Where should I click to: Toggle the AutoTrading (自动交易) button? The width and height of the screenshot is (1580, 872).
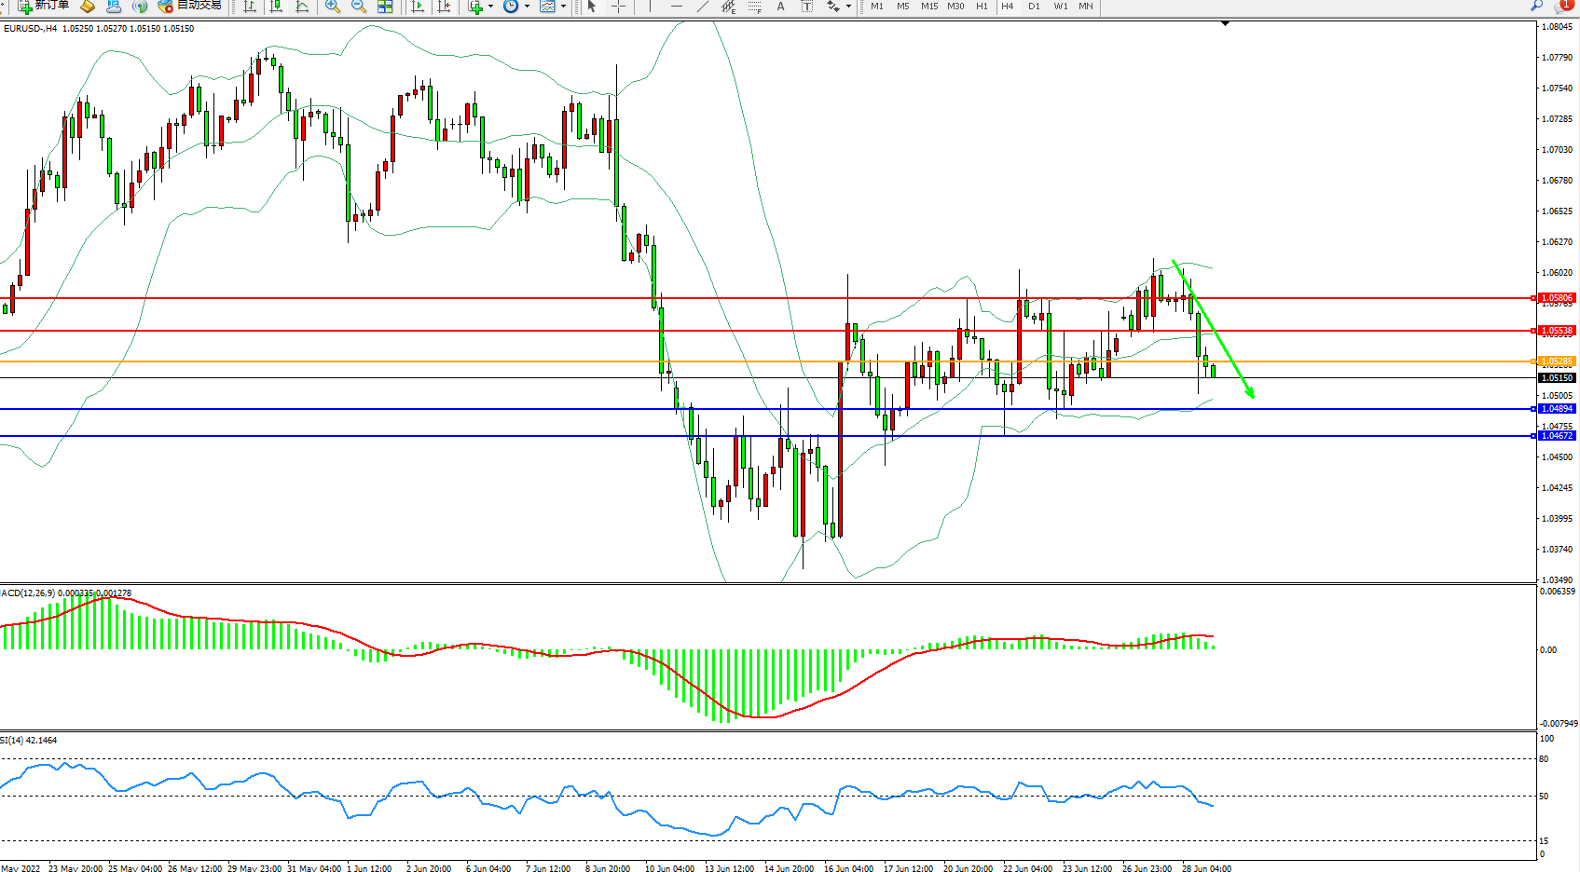point(190,6)
